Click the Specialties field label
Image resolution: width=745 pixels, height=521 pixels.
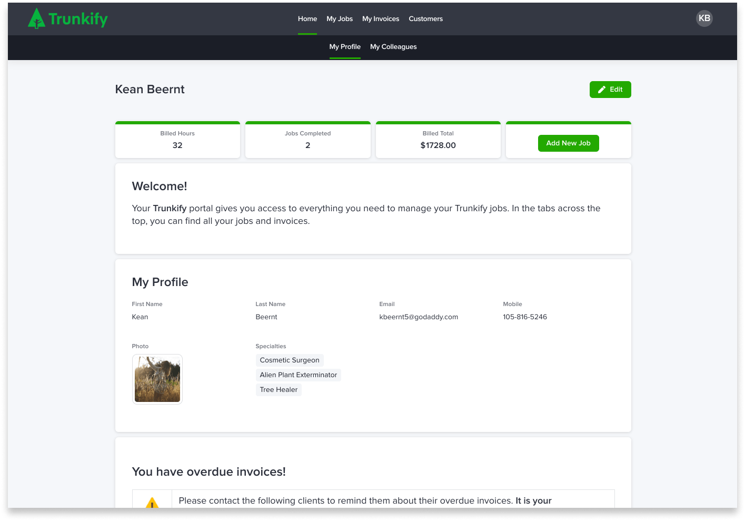click(271, 347)
